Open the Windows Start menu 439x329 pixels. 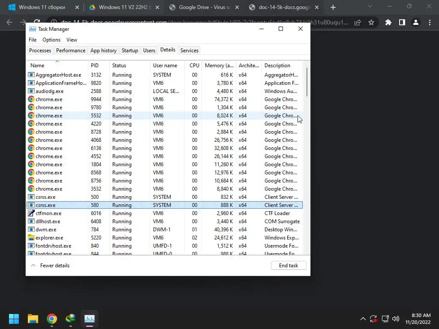click(x=14, y=319)
